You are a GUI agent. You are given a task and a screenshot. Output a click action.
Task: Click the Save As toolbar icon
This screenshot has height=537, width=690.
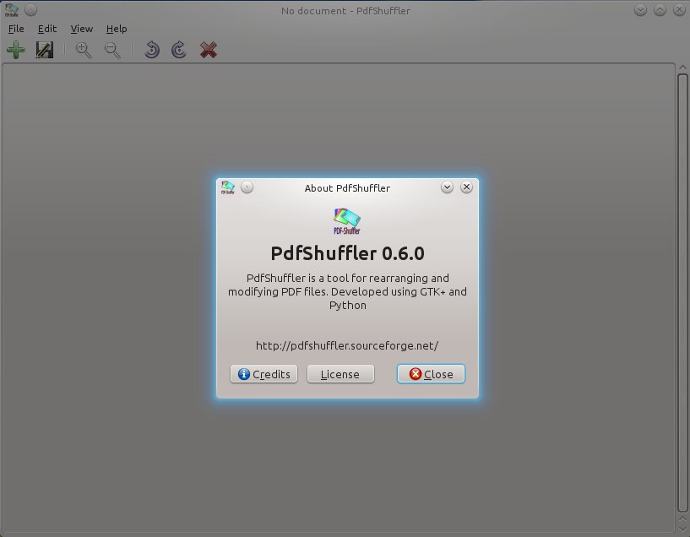tap(45, 50)
